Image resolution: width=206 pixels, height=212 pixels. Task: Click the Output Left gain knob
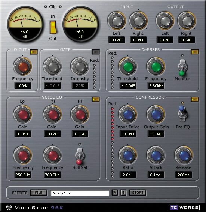pyautogui.click(x=165, y=21)
